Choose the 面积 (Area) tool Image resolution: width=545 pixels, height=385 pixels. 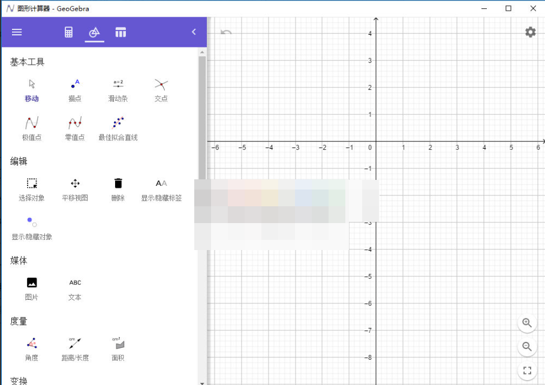[x=118, y=347]
